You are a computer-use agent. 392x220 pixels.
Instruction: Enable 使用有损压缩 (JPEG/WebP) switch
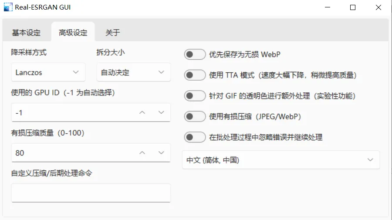click(x=195, y=116)
